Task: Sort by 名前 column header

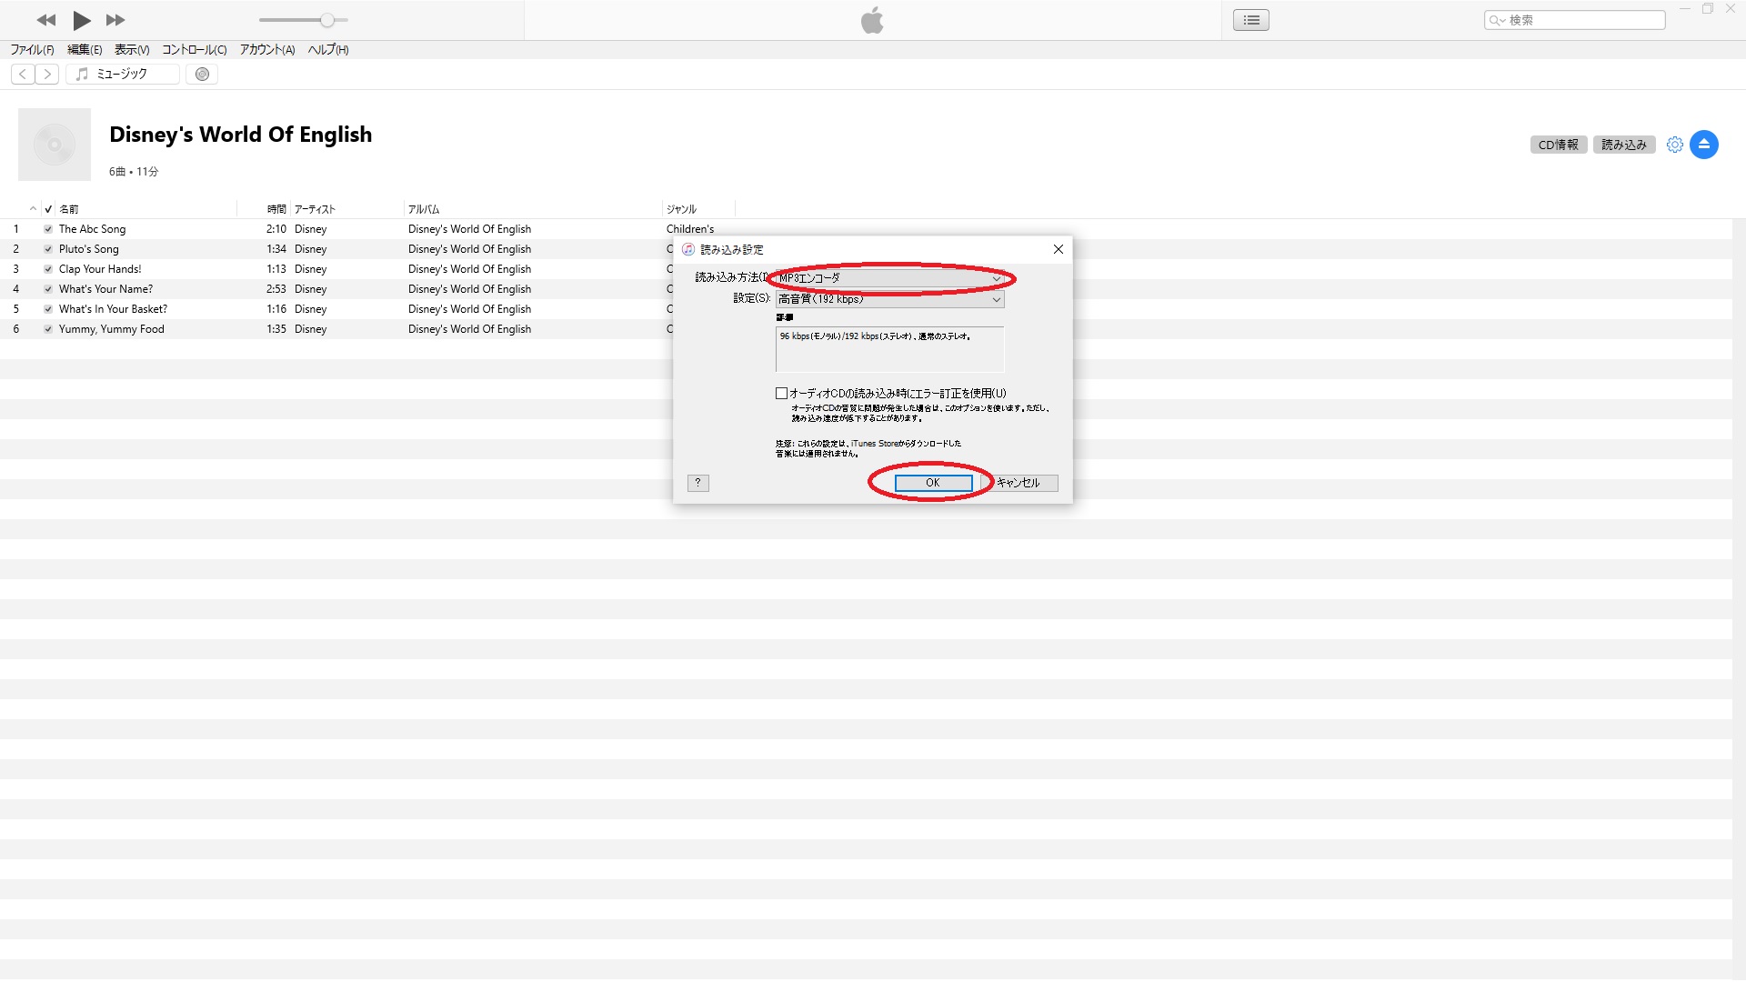Action: [x=145, y=209]
